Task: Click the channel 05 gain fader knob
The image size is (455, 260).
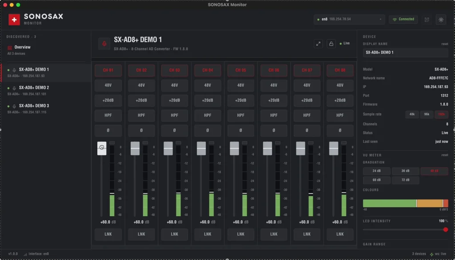Action: click(x=234, y=148)
